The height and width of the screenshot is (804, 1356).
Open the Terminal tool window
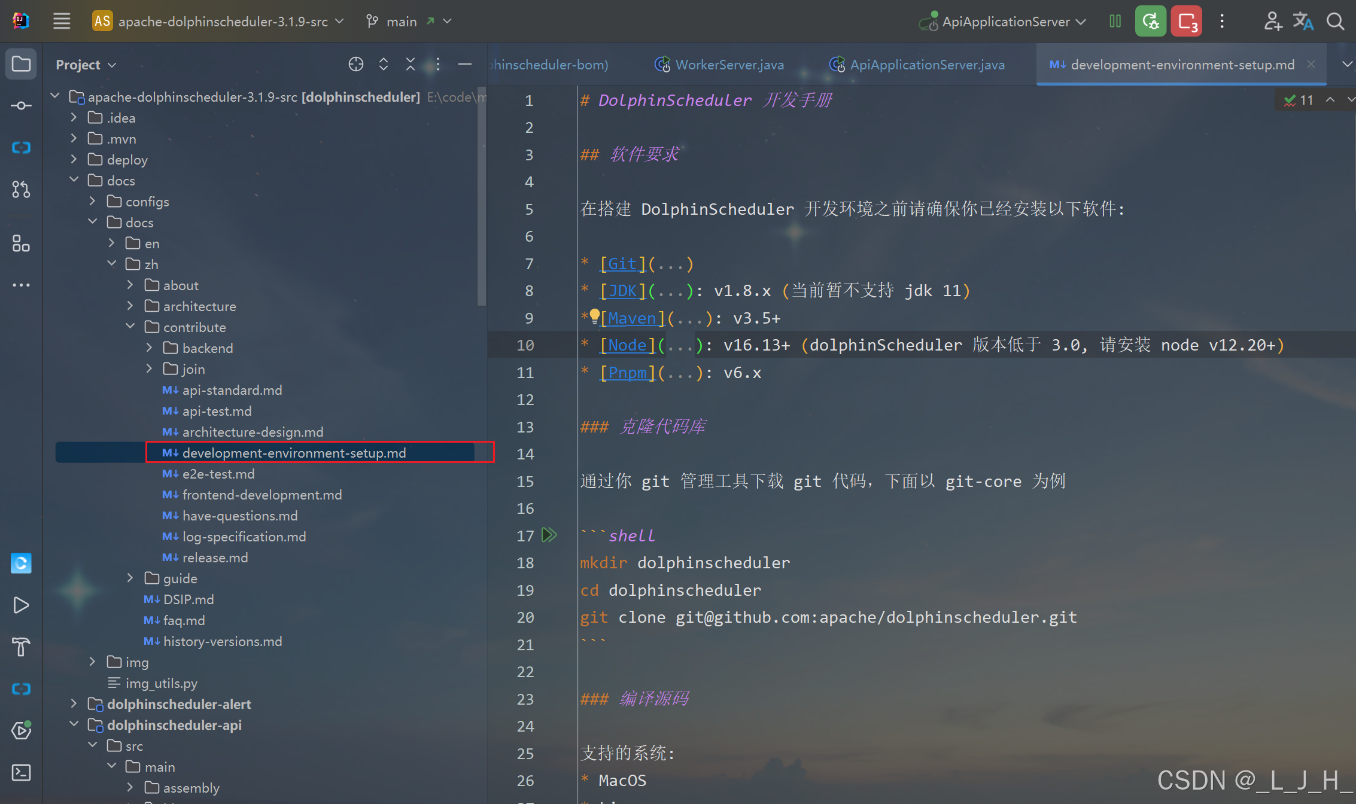click(21, 772)
